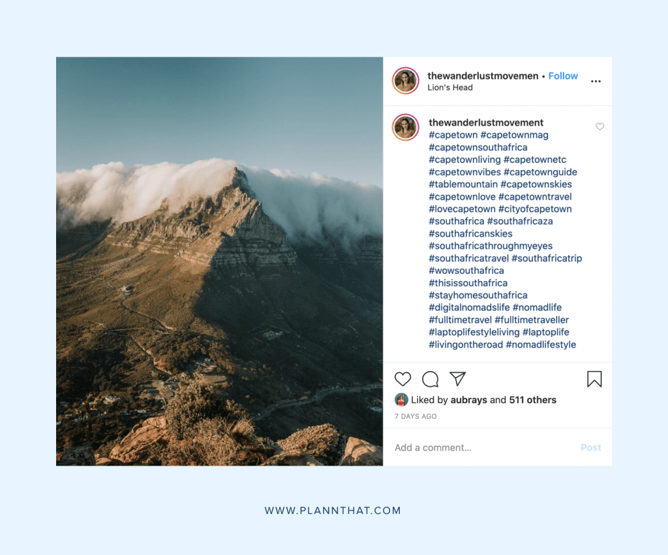Open Lion's Head location page
The width and height of the screenshot is (668, 555).
pyautogui.click(x=450, y=87)
